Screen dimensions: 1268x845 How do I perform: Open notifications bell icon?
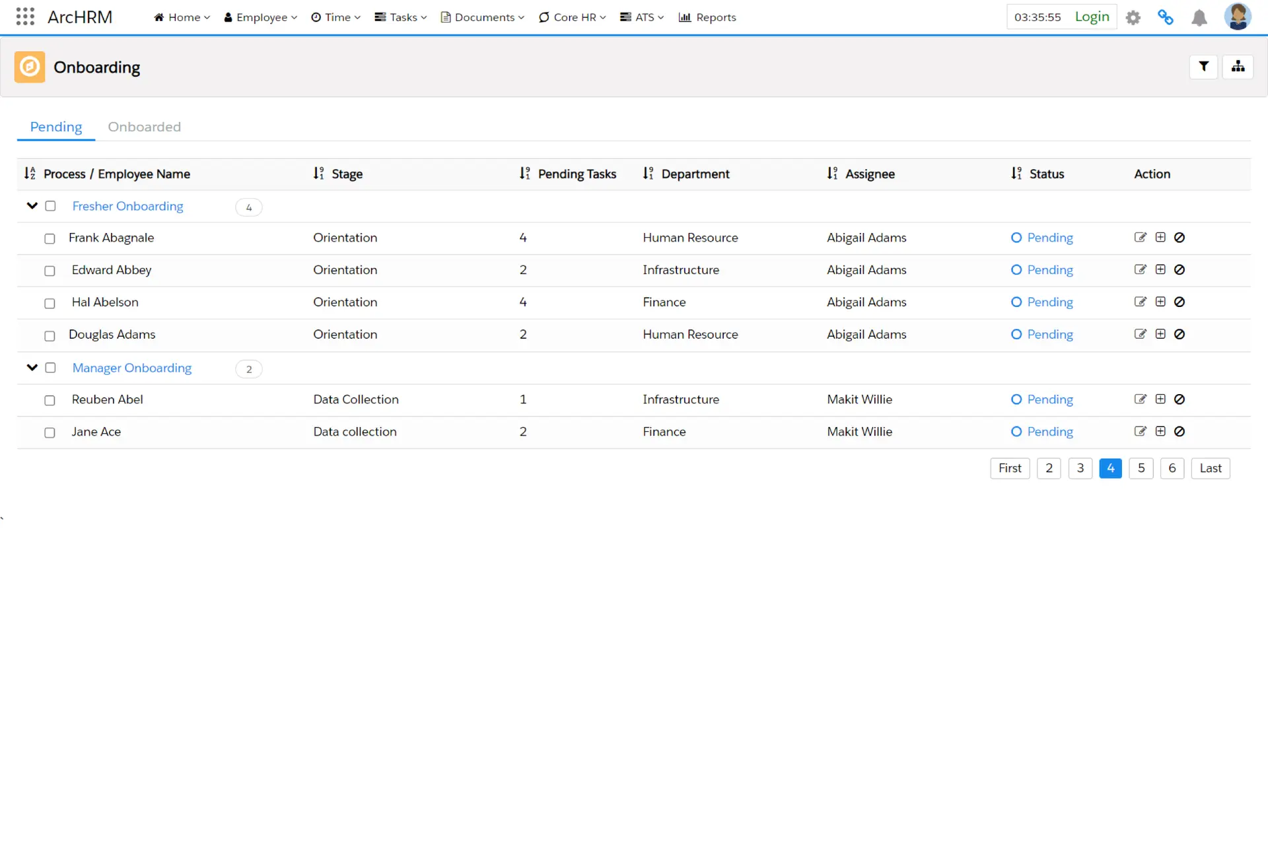point(1199,18)
